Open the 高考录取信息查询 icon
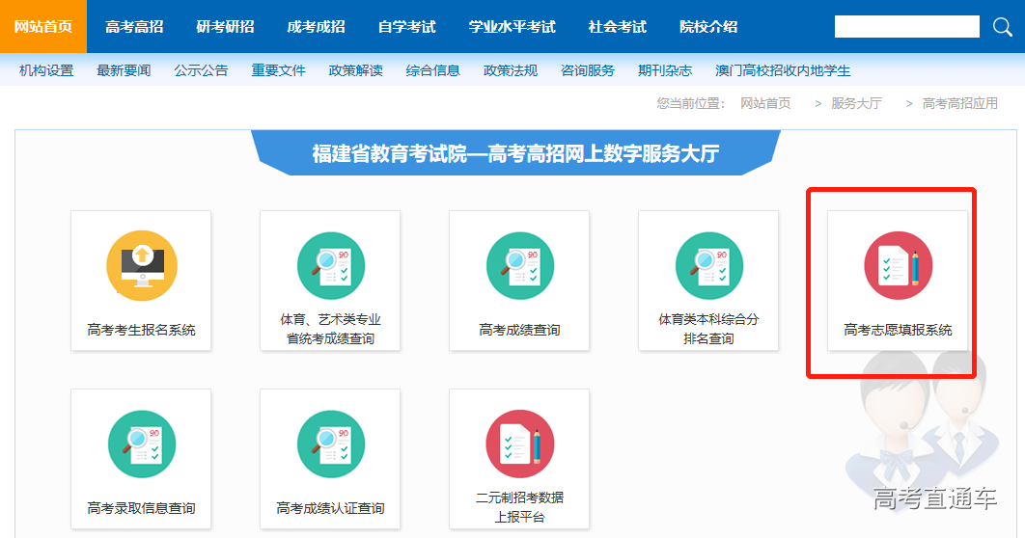This screenshot has height=538, width=1025. tap(142, 444)
